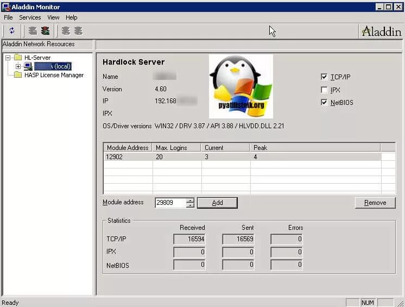Click into the Module address input field
Viewport: 405px width, 307px height.
pyautogui.click(x=170, y=203)
